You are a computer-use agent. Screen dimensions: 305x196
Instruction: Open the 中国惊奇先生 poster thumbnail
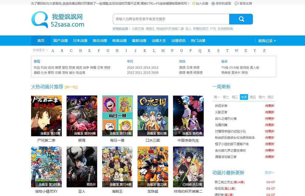point(188,116)
